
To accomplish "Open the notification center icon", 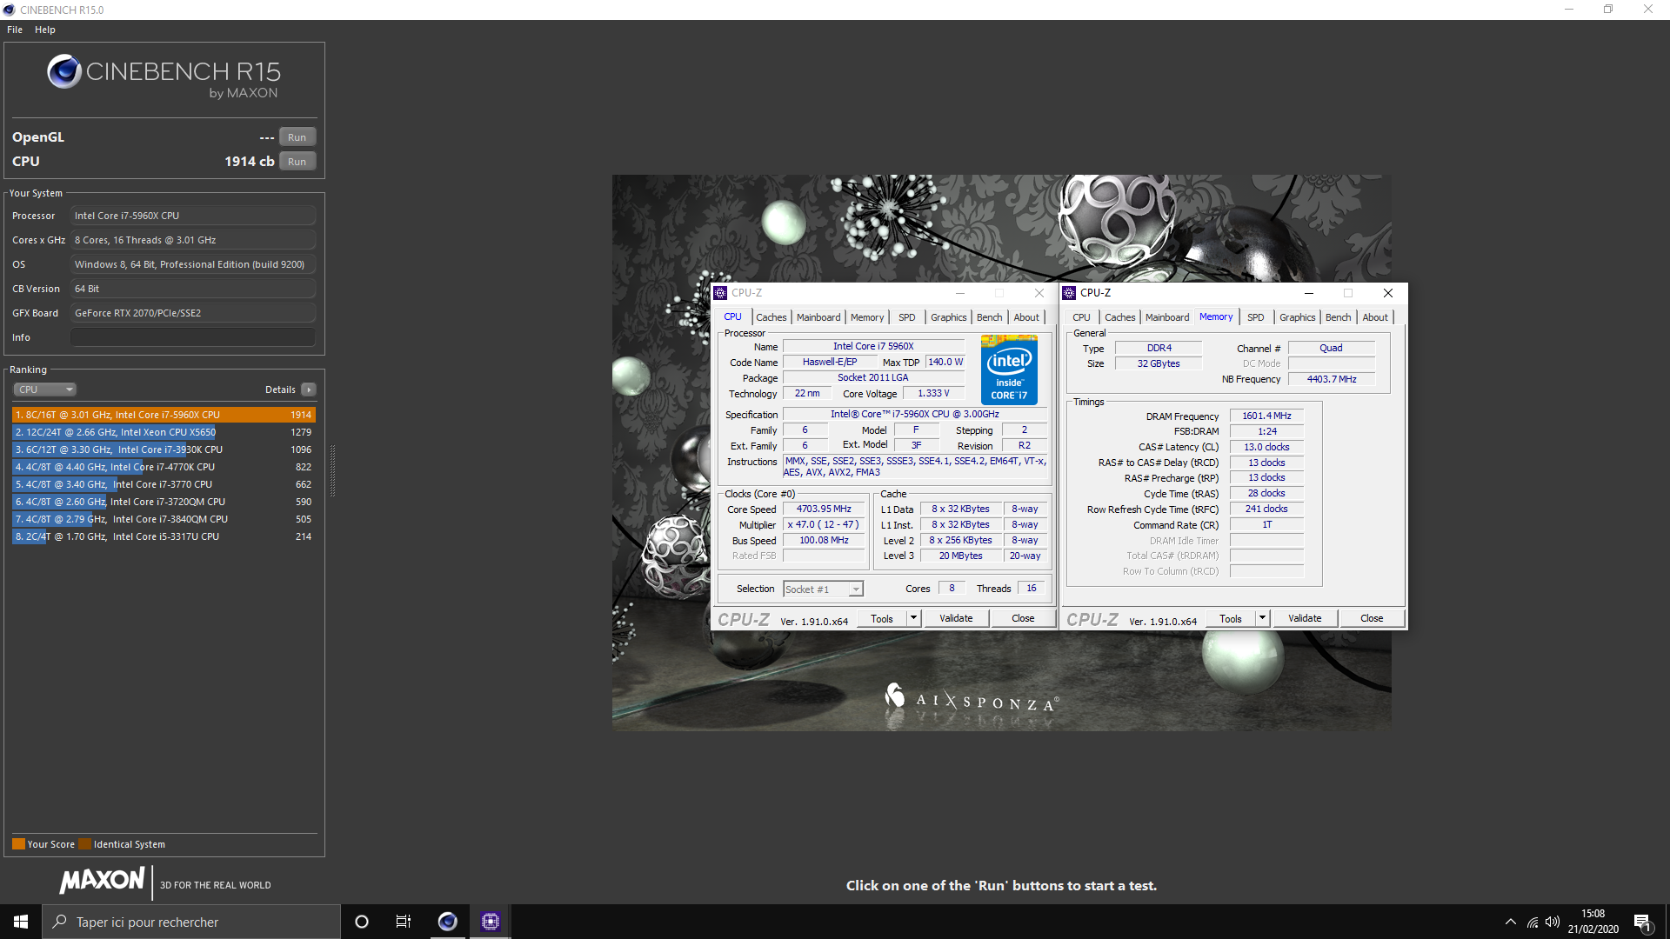I will pos(1642,922).
